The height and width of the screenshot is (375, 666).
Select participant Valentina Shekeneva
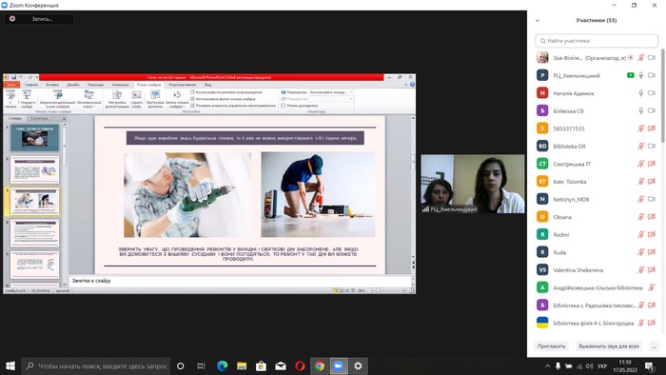point(597,269)
